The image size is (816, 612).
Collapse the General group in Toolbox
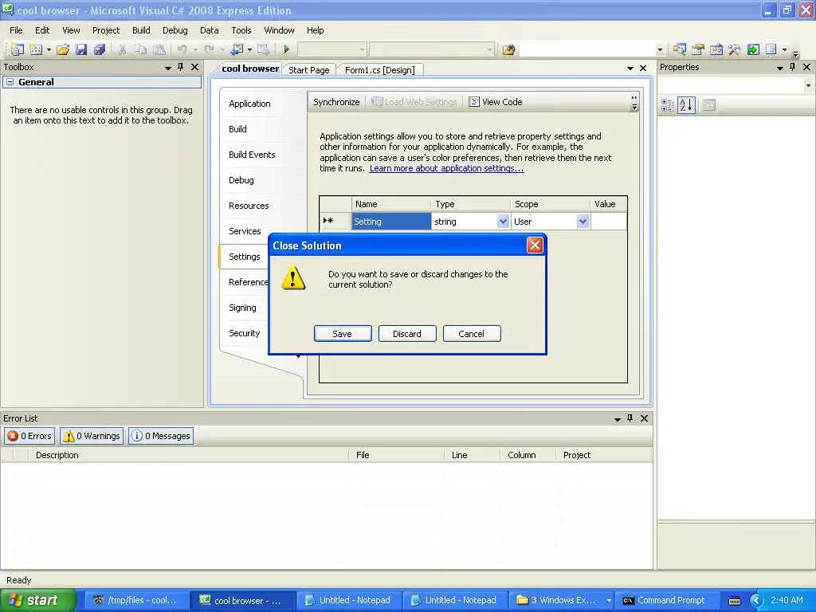coord(10,82)
